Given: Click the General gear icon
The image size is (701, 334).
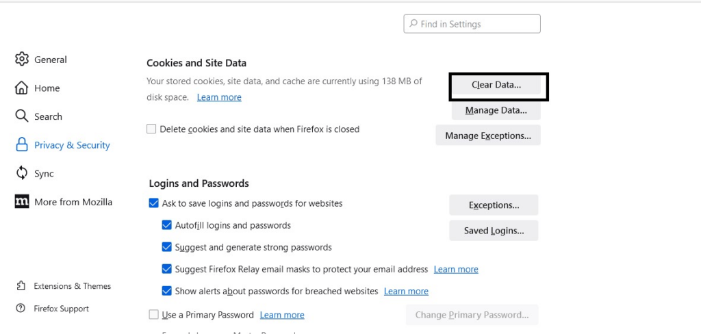Looking at the screenshot, I should tap(21, 59).
